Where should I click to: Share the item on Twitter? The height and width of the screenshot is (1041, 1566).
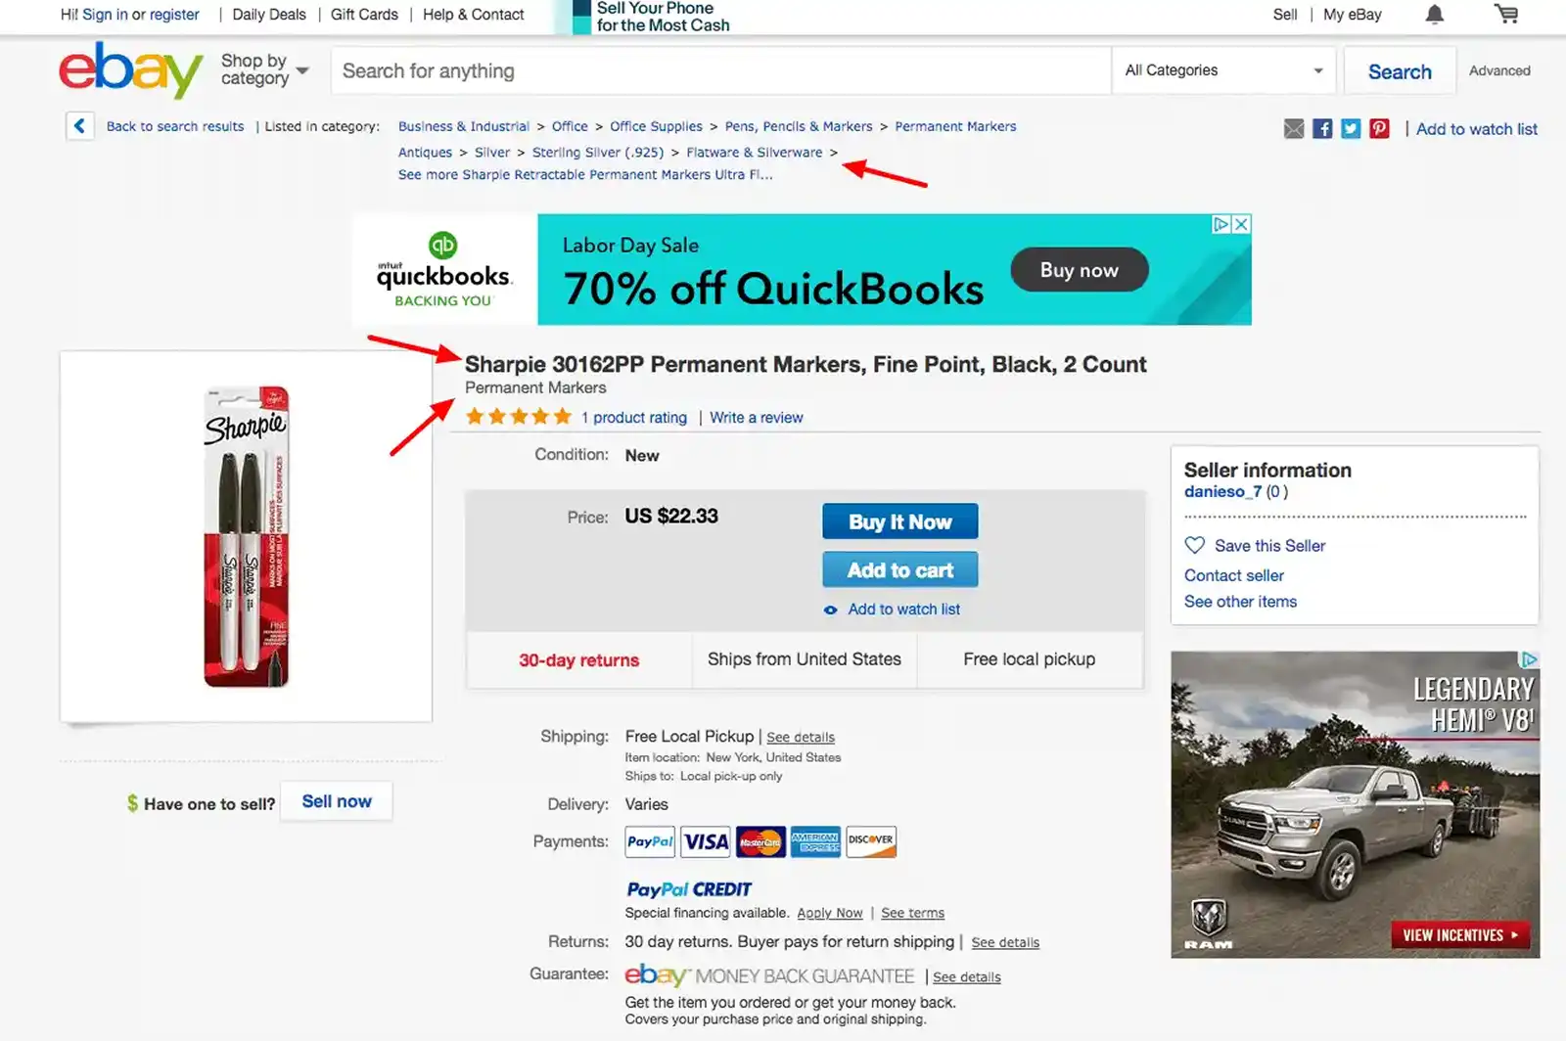[1350, 128]
